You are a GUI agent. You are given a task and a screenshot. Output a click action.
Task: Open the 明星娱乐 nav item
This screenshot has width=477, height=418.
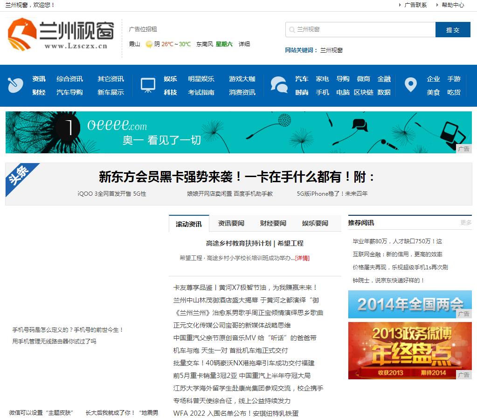click(x=201, y=79)
